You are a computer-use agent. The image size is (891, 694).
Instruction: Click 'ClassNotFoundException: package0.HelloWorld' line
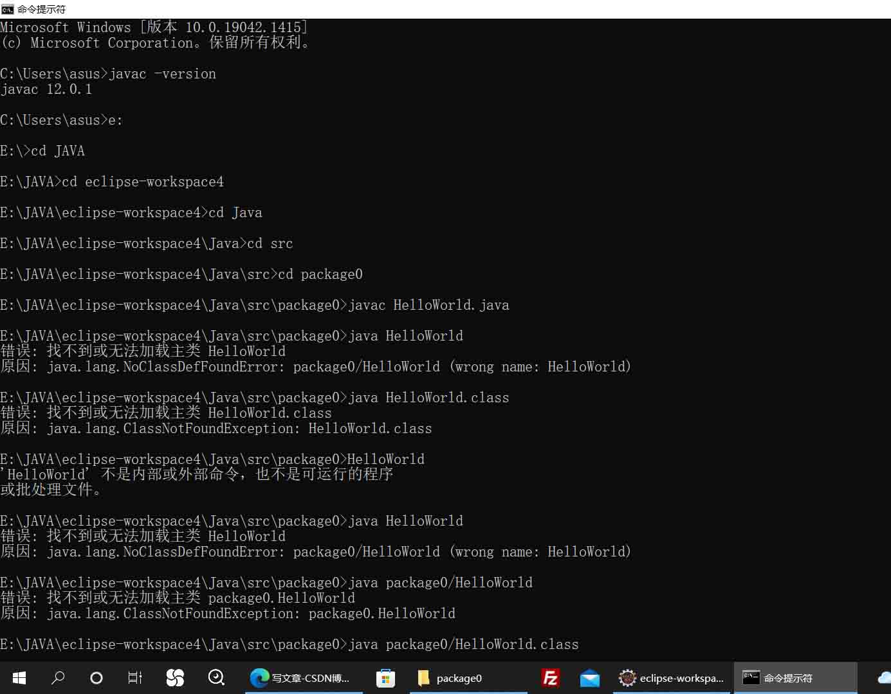click(228, 614)
